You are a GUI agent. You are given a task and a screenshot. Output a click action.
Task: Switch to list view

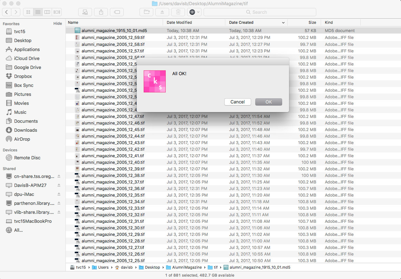coord(38,12)
